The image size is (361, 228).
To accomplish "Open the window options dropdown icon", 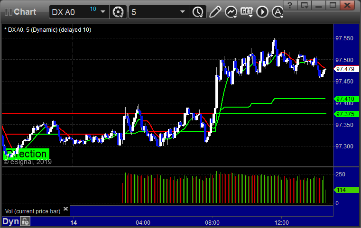I will [x=304, y=5].
